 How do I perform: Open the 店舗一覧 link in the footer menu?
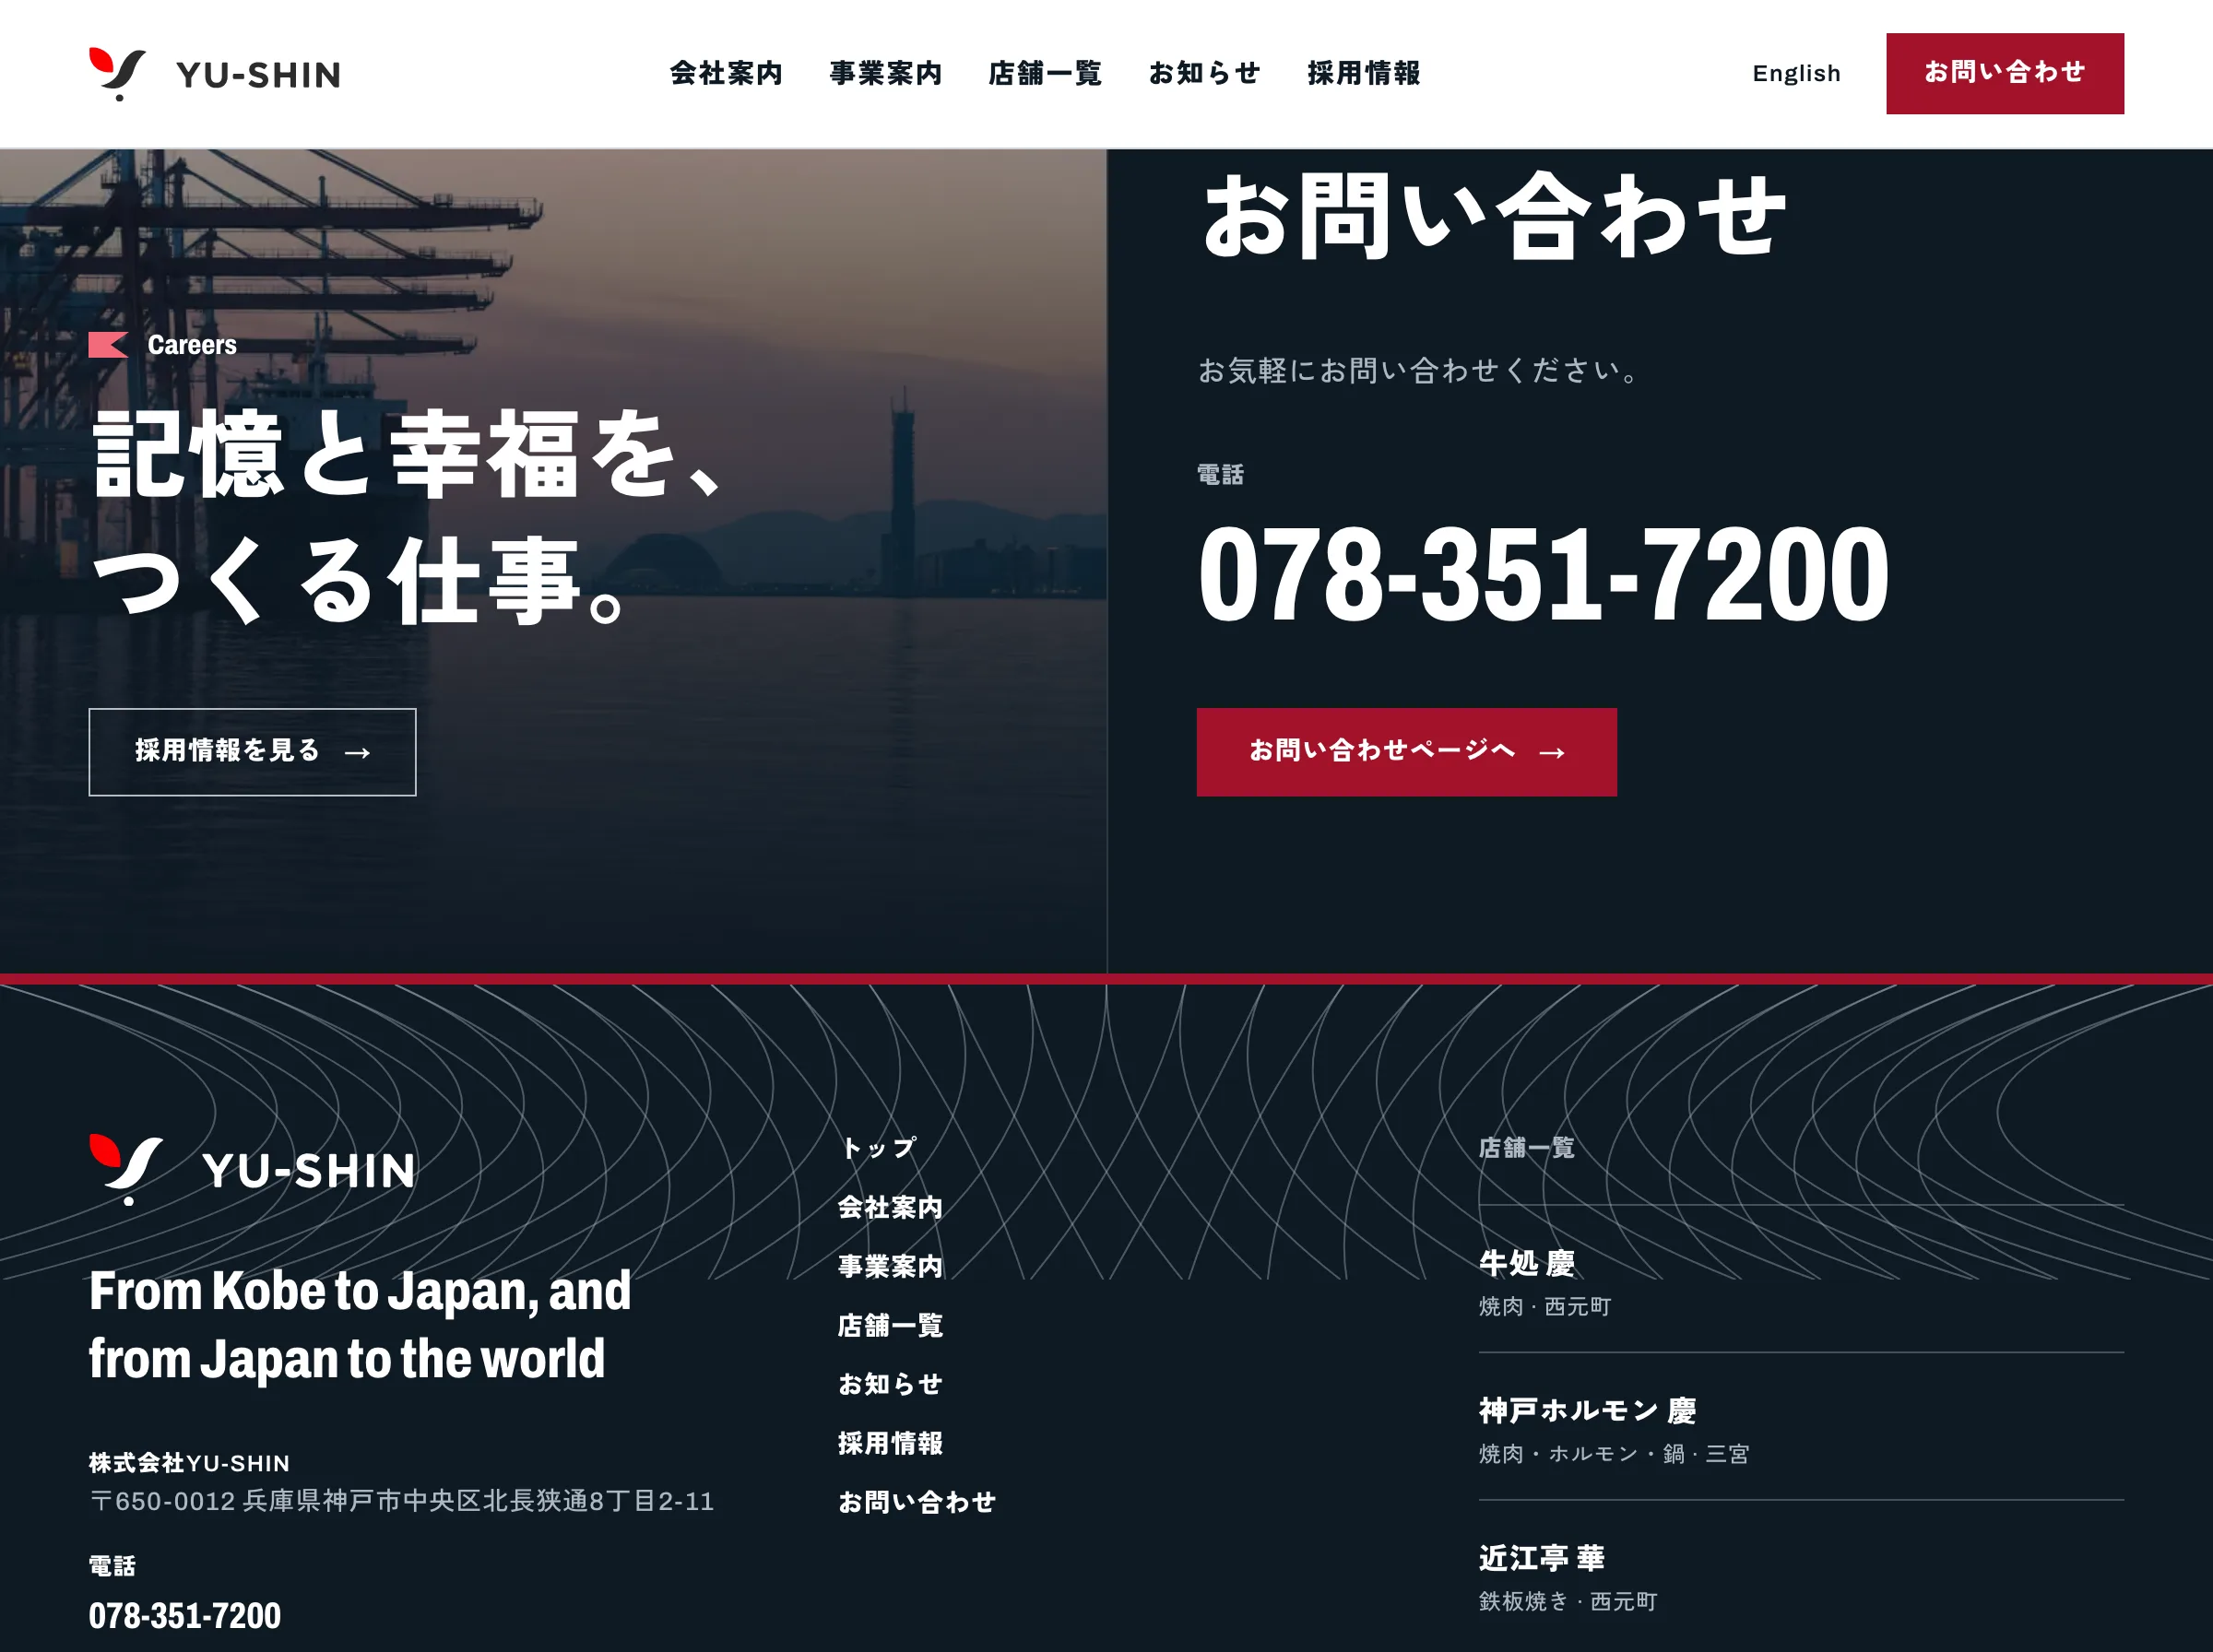click(x=890, y=1325)
